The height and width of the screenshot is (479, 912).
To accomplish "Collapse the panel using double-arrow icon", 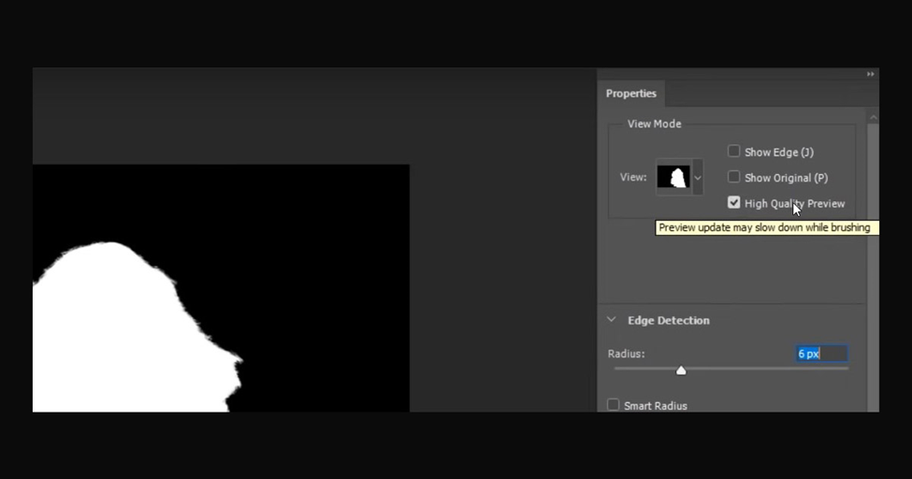I will 870,74.
